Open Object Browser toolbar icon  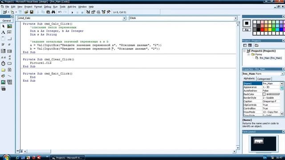(103, 12)
